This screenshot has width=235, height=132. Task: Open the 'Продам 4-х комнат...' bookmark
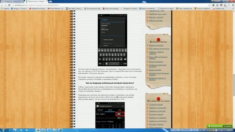pyautogui.click(x=129, y=8)
